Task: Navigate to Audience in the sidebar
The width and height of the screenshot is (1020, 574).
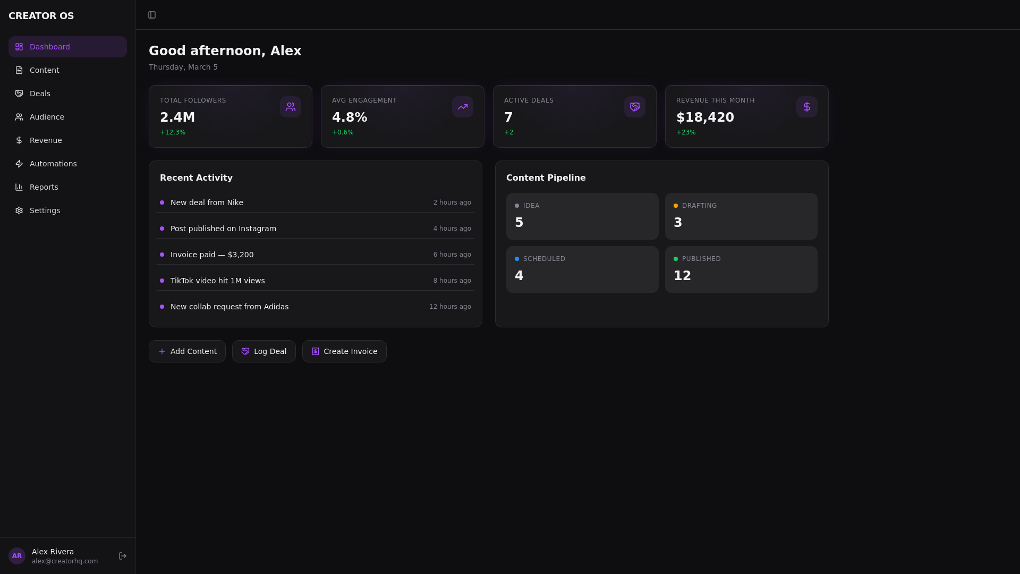Action: pyautogui.click(x=67, y=117)
